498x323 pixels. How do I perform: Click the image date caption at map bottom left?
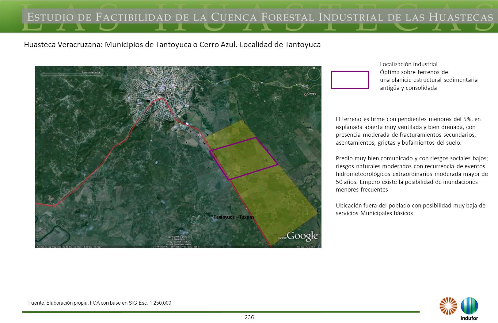[x=69, y=247]
